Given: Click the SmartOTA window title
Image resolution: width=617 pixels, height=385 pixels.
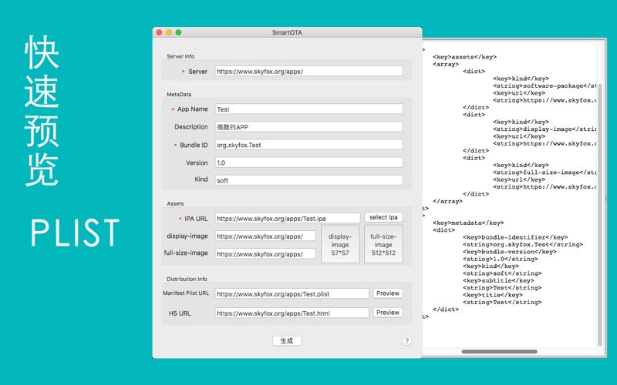Looking at the screenshot, I should 287,32.
